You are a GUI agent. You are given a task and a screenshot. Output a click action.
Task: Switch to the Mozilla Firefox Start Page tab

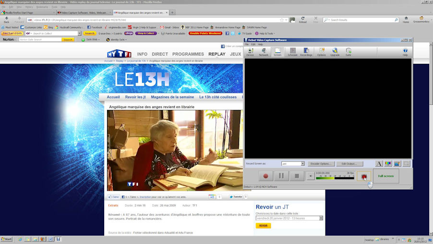coord(27,12)
